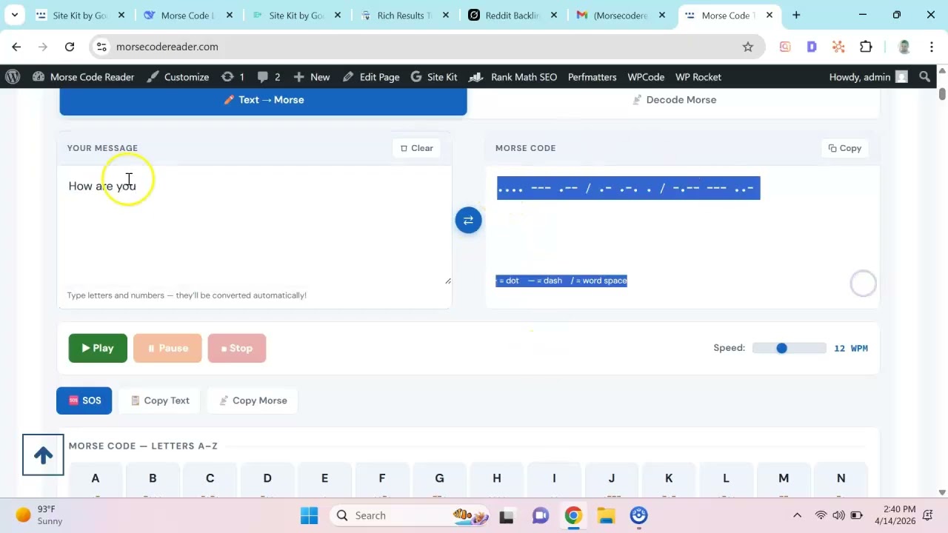Viewport: 948px width, 533px height.
Task: Open the Chrome three-dot menu
Action: coord(932,47)
